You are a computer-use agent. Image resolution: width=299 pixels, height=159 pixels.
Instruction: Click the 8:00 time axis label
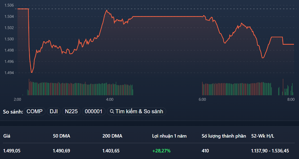291,100
